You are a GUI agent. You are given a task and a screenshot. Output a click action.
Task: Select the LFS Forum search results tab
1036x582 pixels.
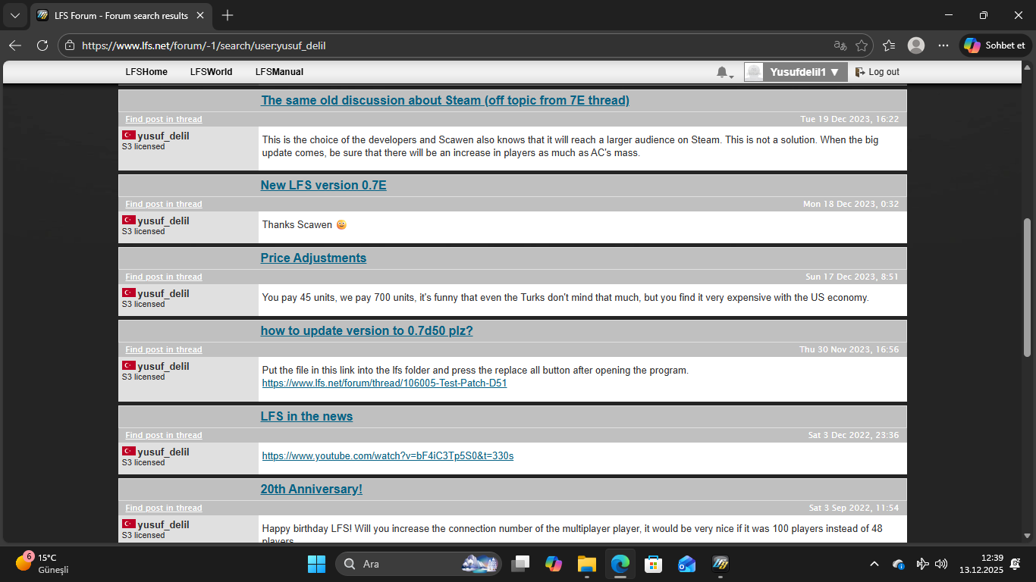pos(122,15)
